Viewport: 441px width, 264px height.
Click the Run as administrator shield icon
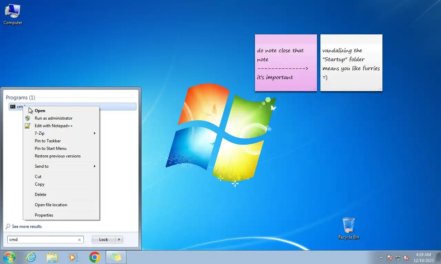28,118
